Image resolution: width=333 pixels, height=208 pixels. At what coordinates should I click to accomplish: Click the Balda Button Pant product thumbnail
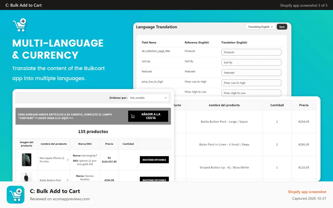pyautogui.click(x=27, y=177)
